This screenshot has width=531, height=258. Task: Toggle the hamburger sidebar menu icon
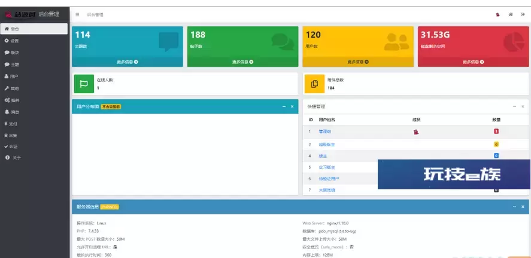(77, 14)
